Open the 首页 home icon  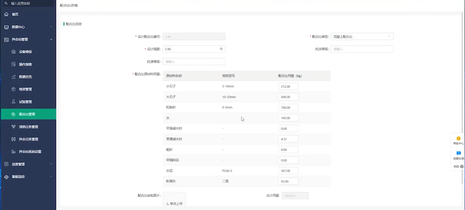[x=6, y=14]
